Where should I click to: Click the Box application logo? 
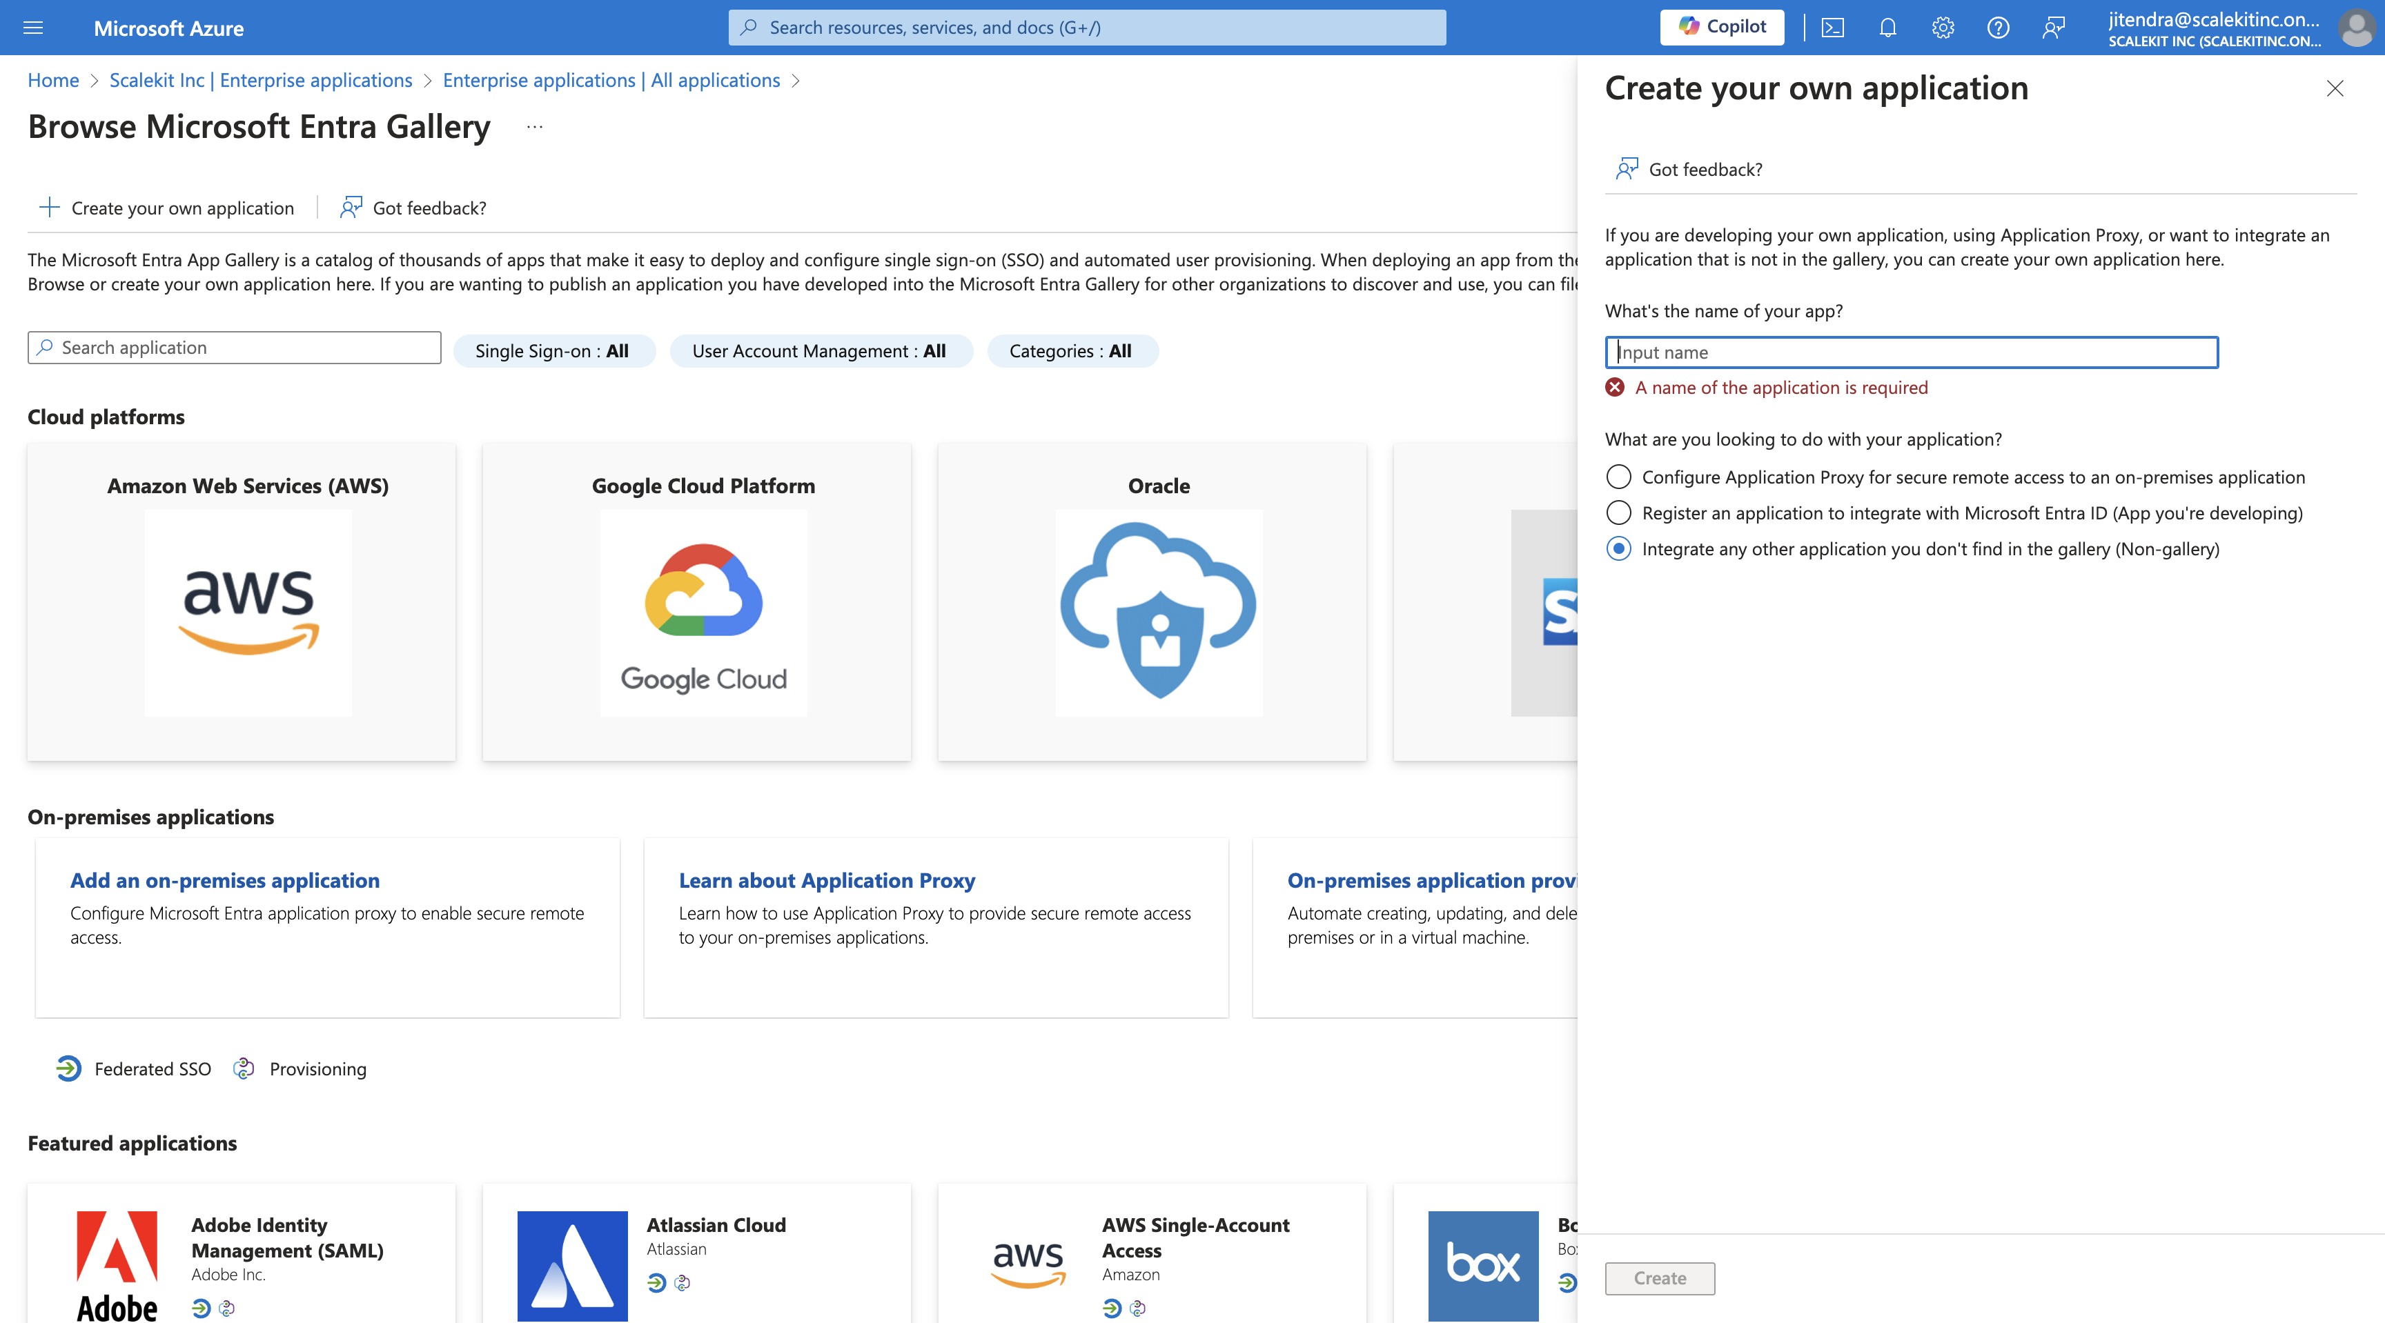[1483, 1266]
